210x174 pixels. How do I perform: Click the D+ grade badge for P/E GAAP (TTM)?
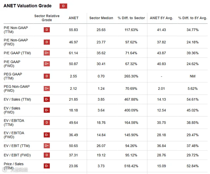[x=47, y=53]
